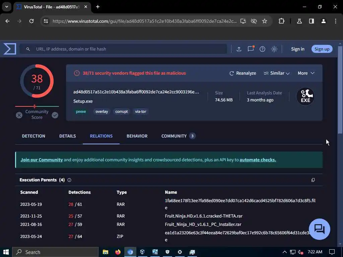This screenshot has width=343, height=257.
Task: Open the notifications chat icon
Action: point(251,49)
